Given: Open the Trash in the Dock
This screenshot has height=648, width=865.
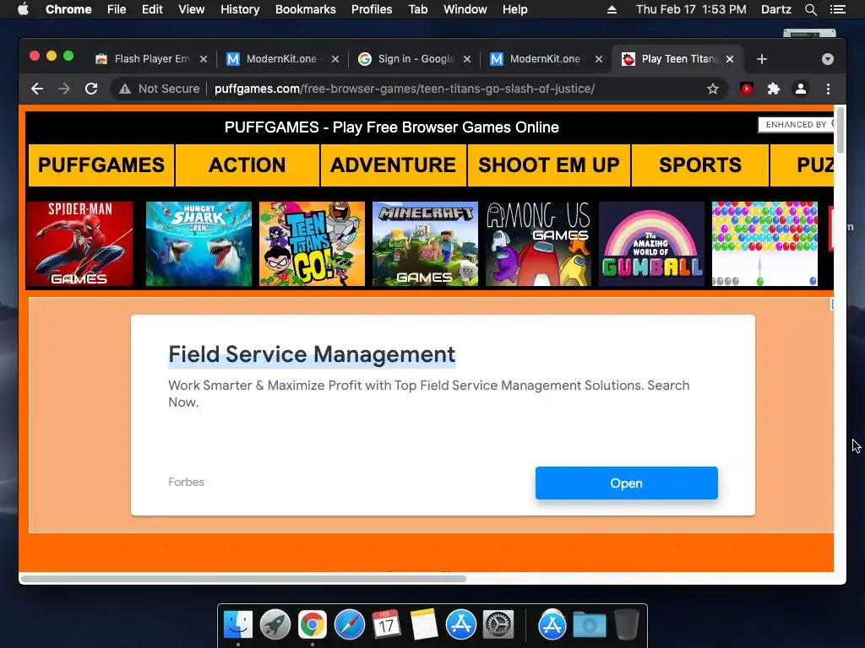Looking at the screenshot, I should (x=626, y=625).
